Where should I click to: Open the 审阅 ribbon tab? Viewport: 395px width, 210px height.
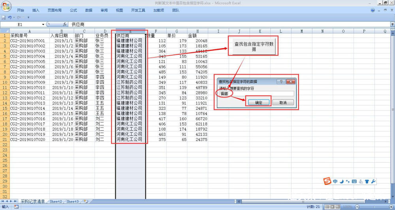coord(104,10)
